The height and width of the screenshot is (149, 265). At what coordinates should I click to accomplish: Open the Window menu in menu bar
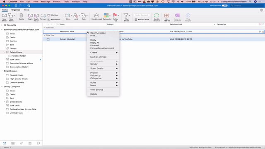click(75, 2)
